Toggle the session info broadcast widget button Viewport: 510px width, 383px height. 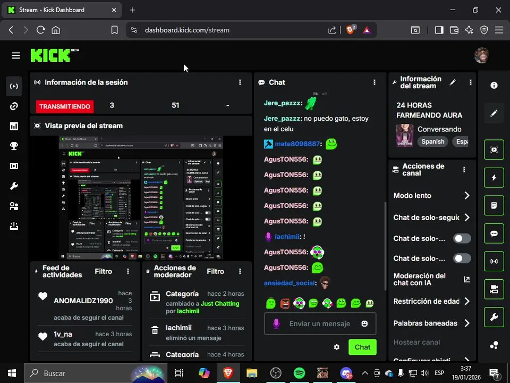pos(494,261)
